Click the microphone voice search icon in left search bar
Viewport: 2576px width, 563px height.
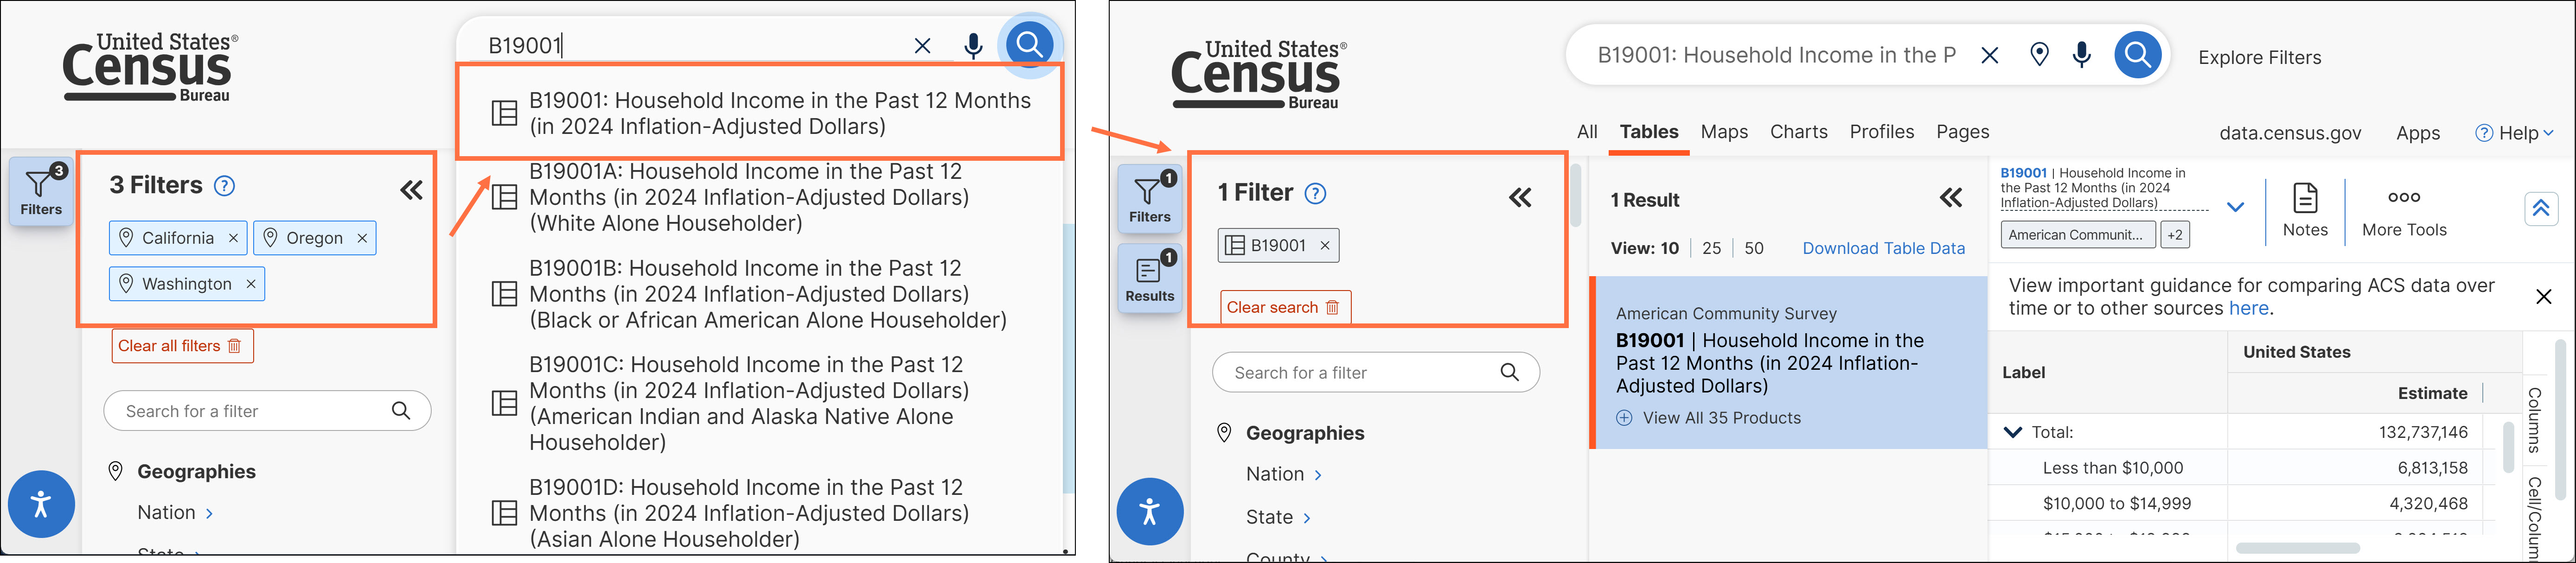tap(972, 46)
